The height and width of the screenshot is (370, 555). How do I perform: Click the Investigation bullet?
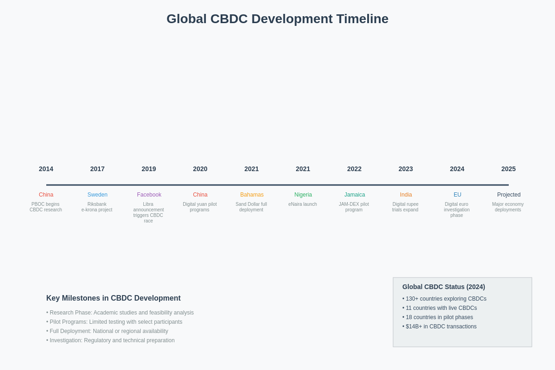click(111, 340)
